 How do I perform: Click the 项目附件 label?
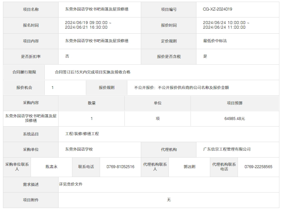[31, 200]
